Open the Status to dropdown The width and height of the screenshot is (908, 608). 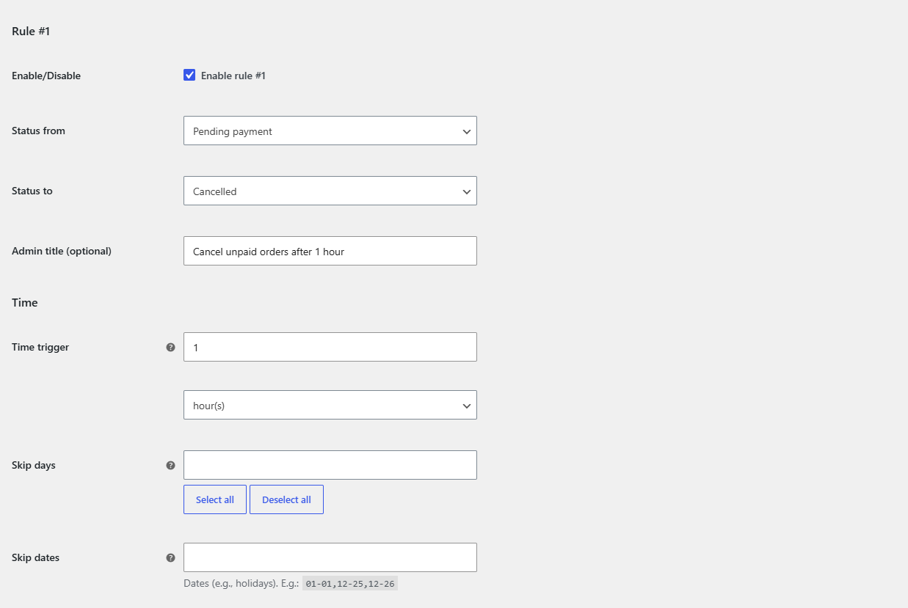click(330, 191)
